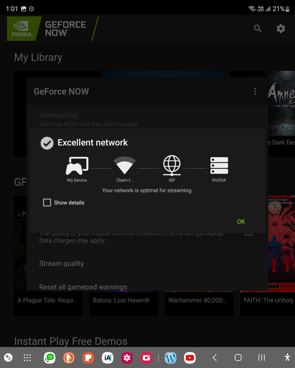Launch the red camera app in taskbar
This screenshot has height=368, width=295.
146,358
